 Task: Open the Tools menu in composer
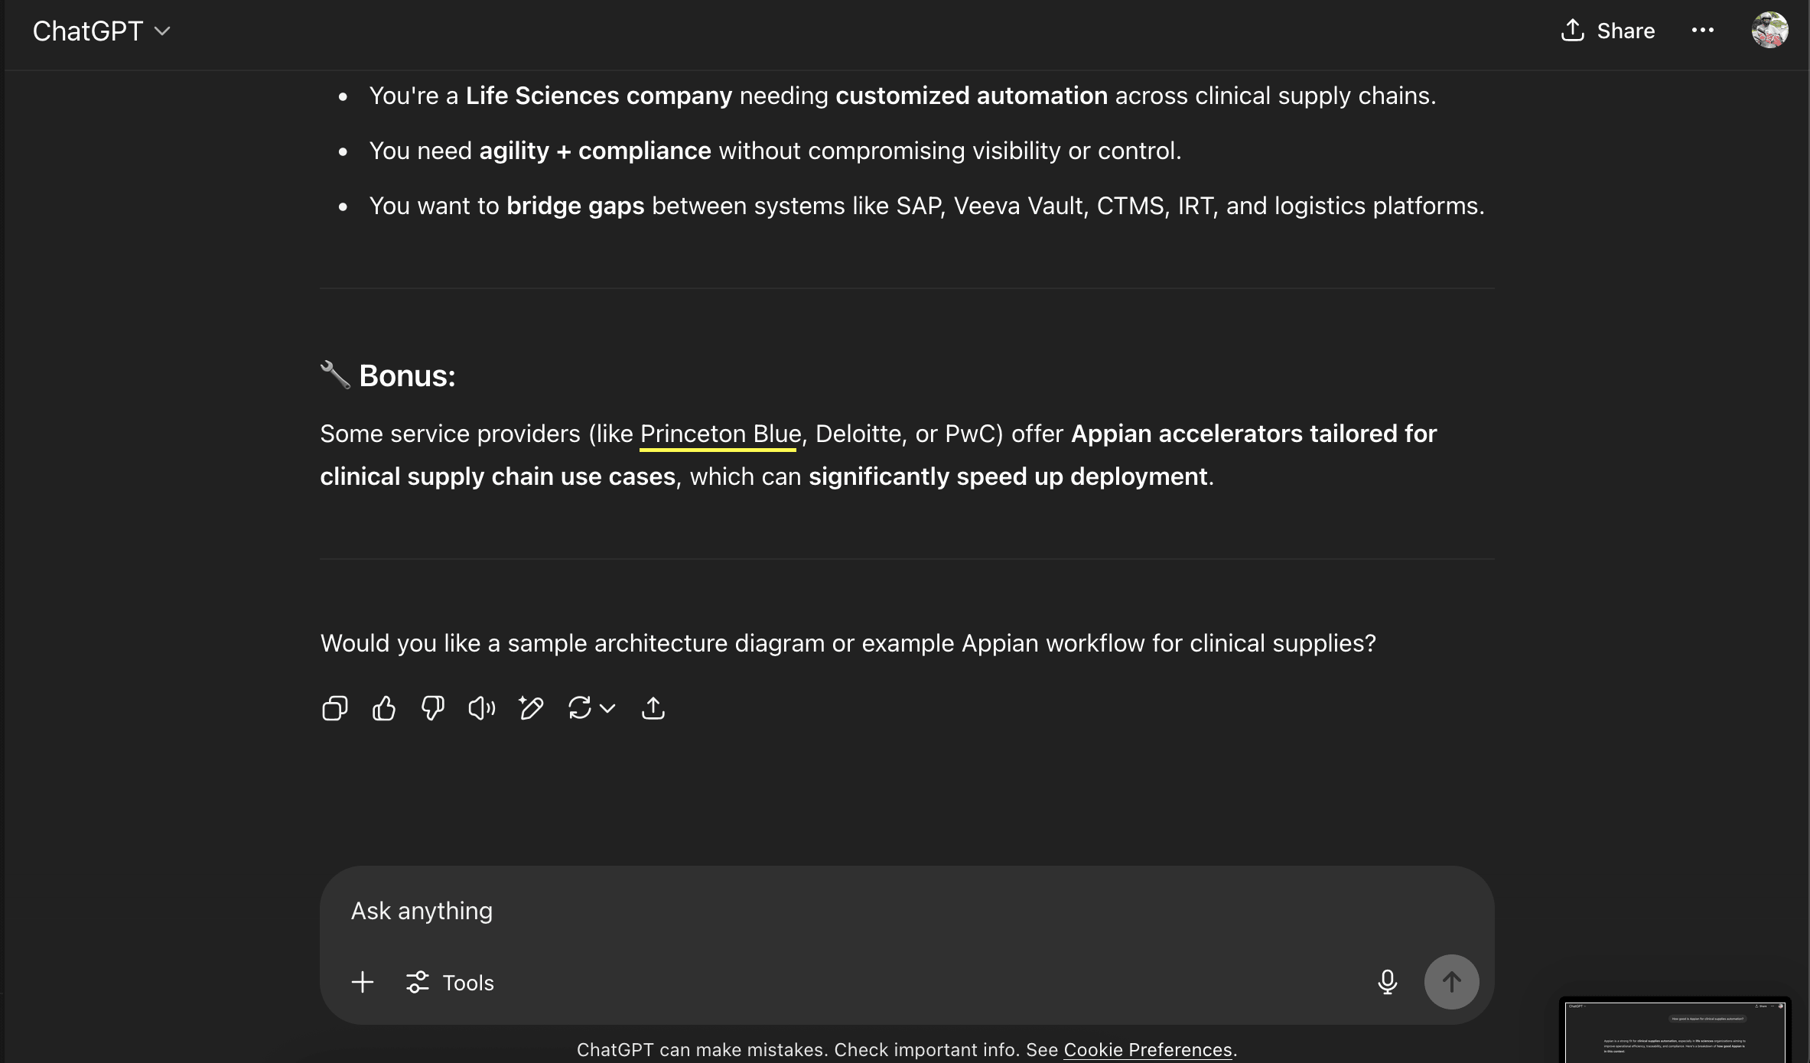click(x=450, y=982)
